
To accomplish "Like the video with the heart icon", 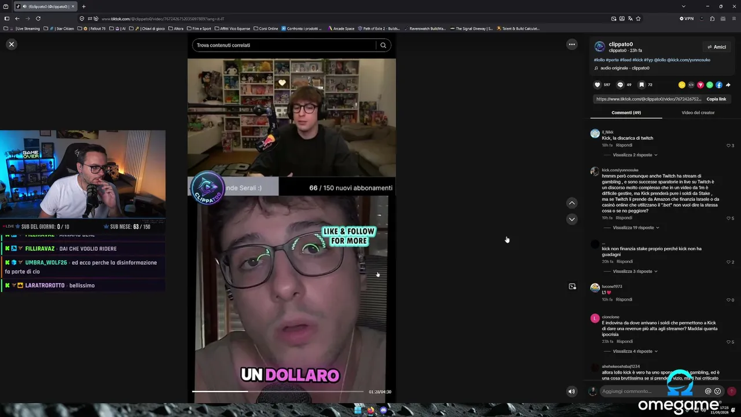I will [x=597, y=85].
